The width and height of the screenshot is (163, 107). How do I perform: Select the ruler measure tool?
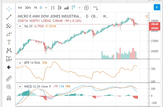(x=9, y=78)
